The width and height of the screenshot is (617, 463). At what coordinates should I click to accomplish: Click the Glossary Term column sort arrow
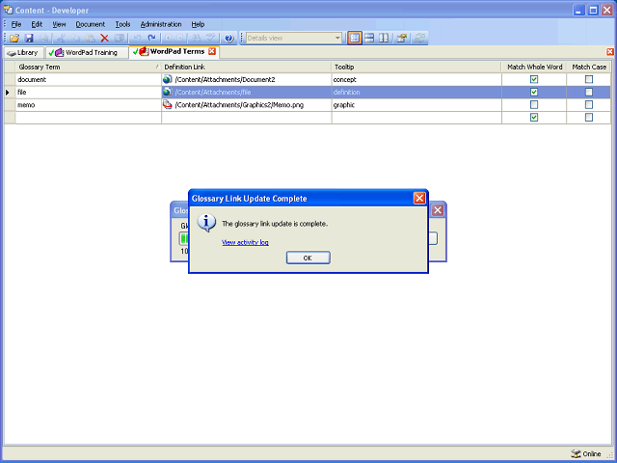(x=157, y=67)
